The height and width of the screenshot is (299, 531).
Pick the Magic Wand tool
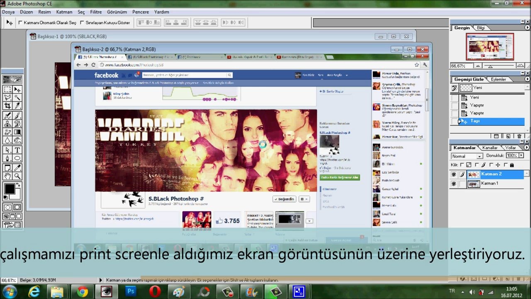point(17,97)
